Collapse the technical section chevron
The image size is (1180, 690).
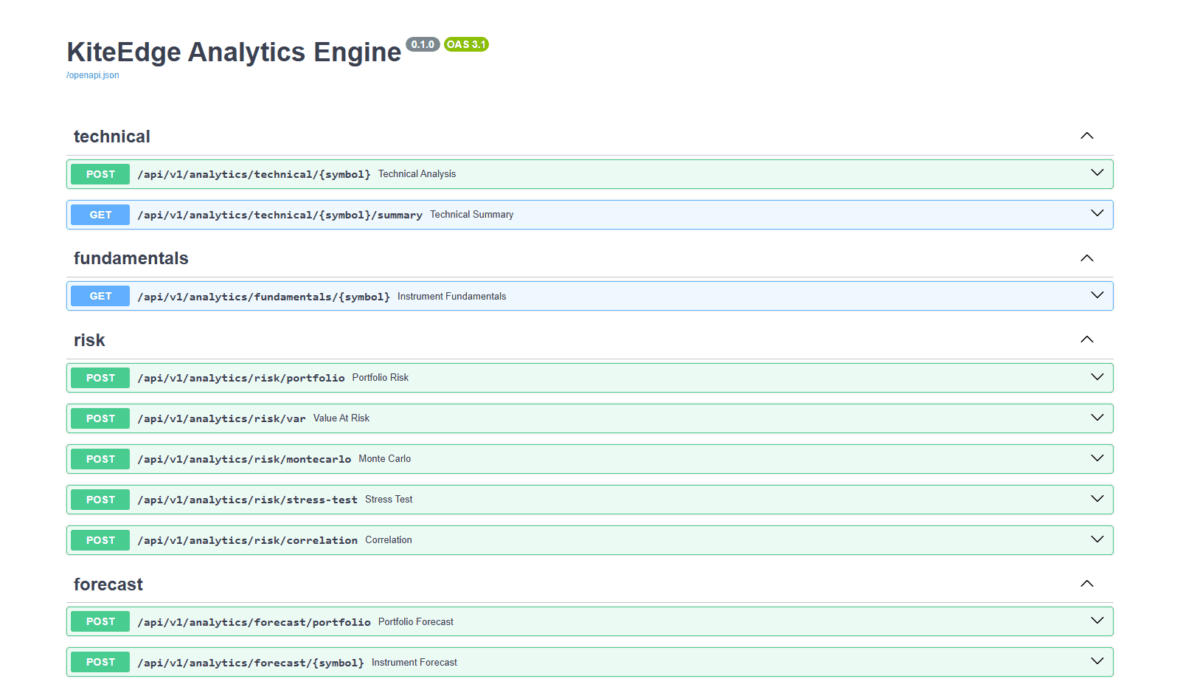pos(1087,136)
